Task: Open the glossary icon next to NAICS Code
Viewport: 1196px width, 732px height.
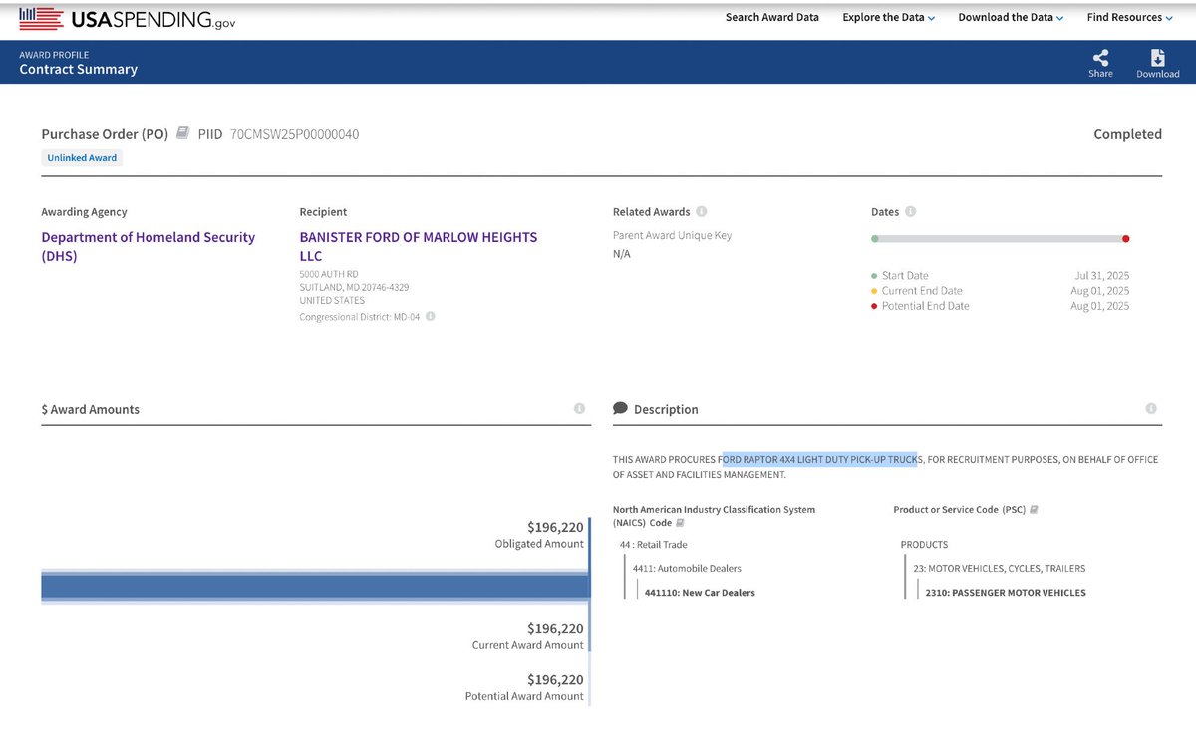Action: coord(680,522)
